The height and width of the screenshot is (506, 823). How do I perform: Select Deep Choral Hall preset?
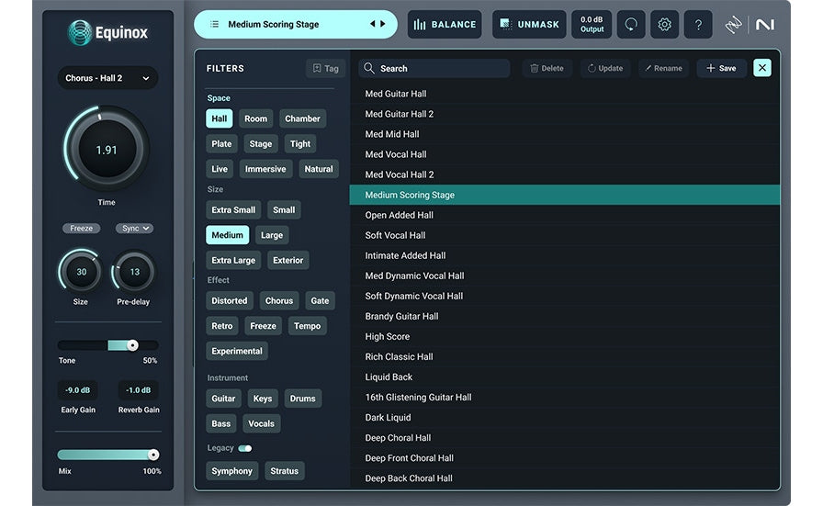pos(565,438)
